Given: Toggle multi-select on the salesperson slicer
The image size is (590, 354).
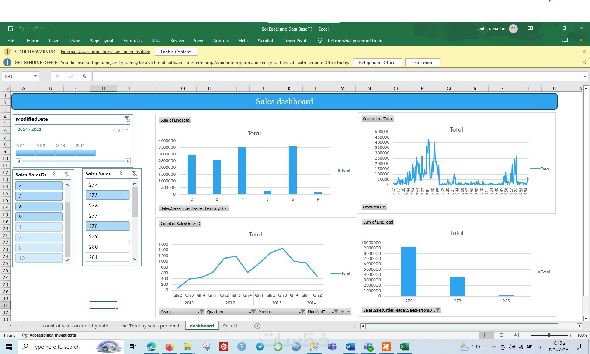Looking at the screenshot, I should (123, 174).
